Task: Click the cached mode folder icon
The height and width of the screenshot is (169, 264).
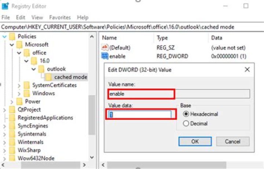Action: point(48,77)
